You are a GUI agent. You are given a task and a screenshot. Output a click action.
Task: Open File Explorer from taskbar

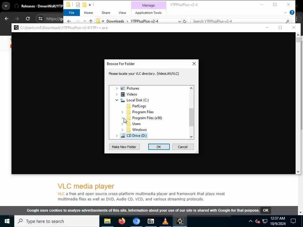(x=107, y=221)
